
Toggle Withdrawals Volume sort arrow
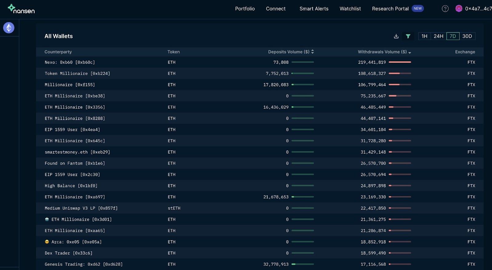410,52
